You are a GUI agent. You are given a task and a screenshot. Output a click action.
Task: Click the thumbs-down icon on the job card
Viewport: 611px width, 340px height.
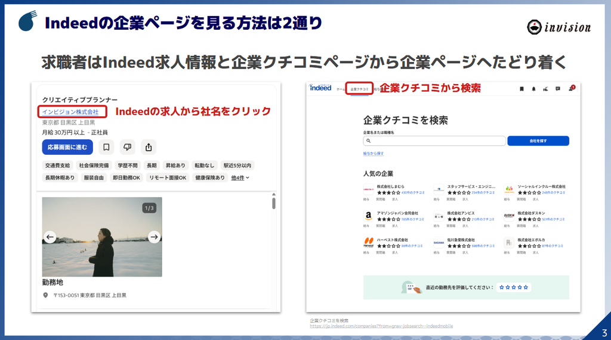pyautogui.click(x=128, y=147)
